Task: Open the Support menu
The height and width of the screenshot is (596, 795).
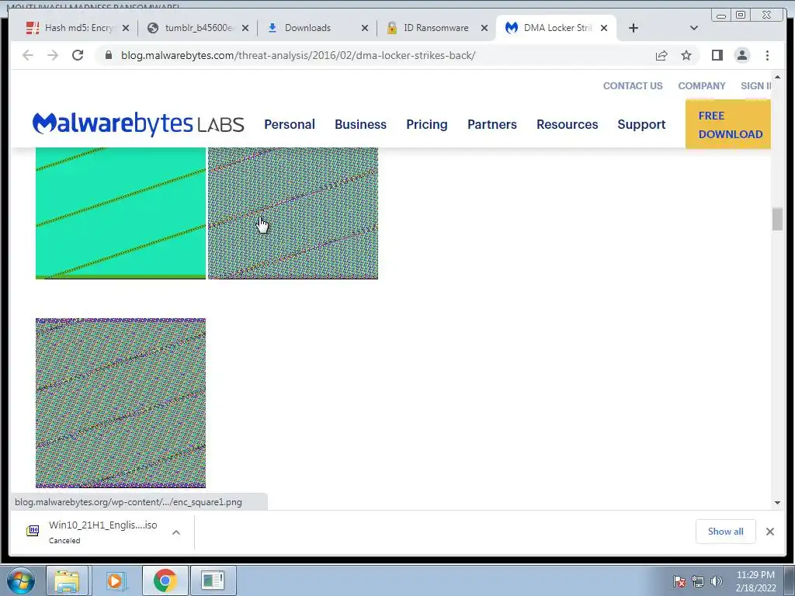Action: tap(641, 124)
